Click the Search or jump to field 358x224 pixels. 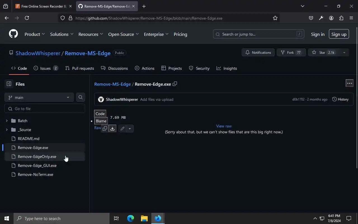[x=258, y=34]
